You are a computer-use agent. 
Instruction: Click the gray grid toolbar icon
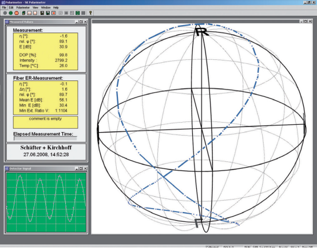coord(72,13)
